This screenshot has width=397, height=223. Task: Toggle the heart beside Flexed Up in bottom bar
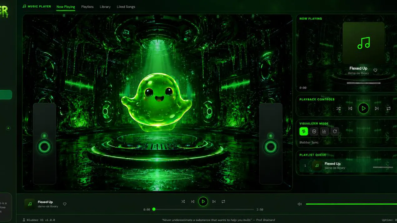65,204
